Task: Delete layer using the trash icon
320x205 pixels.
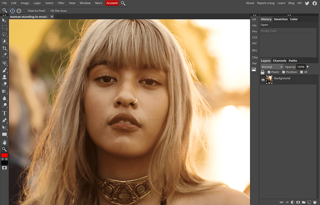Action: pyautogui.click(x=315, y=202)
